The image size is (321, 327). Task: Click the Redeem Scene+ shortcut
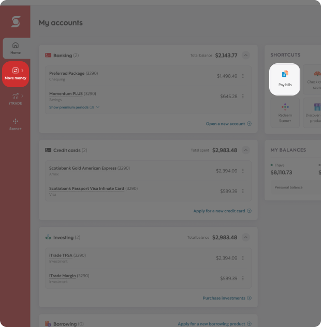[285, 112]
